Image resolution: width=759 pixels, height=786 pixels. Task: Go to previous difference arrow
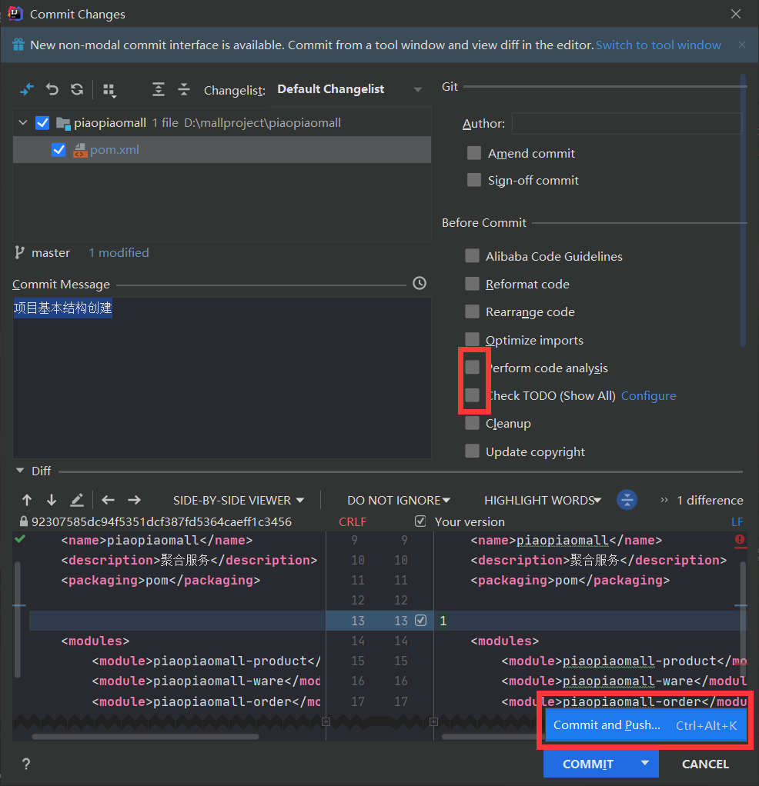(x=27, y=500)
